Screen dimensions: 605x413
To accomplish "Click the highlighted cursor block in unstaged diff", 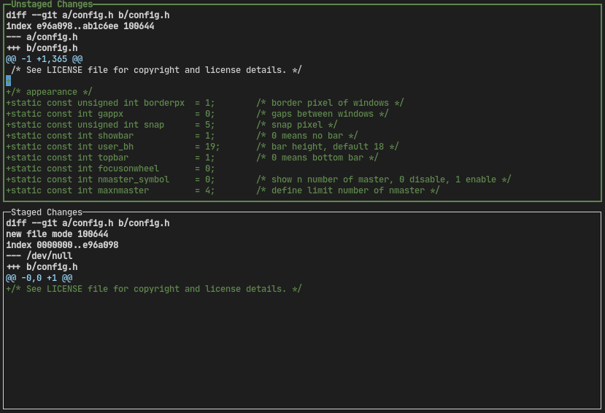I will pyautogui.click(x=9, y=81).
